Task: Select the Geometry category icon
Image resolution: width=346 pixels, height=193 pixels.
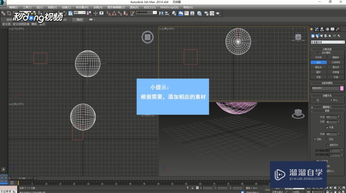Action: [x=313, y=36]
